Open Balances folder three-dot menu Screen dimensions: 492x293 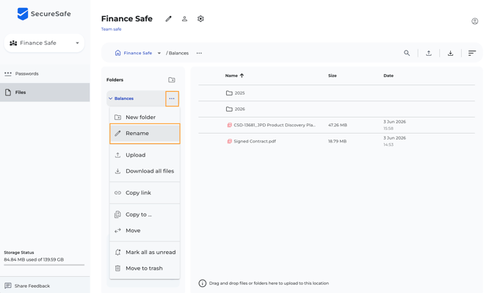point(172,98)
